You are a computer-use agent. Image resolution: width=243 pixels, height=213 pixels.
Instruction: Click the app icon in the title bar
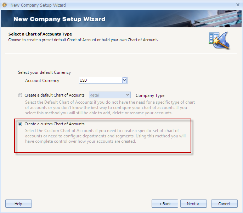(x=5, y=5)
